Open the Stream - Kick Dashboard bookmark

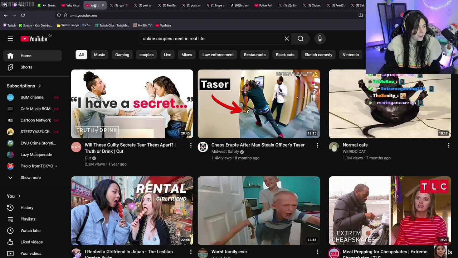click(x=35, y=25)
